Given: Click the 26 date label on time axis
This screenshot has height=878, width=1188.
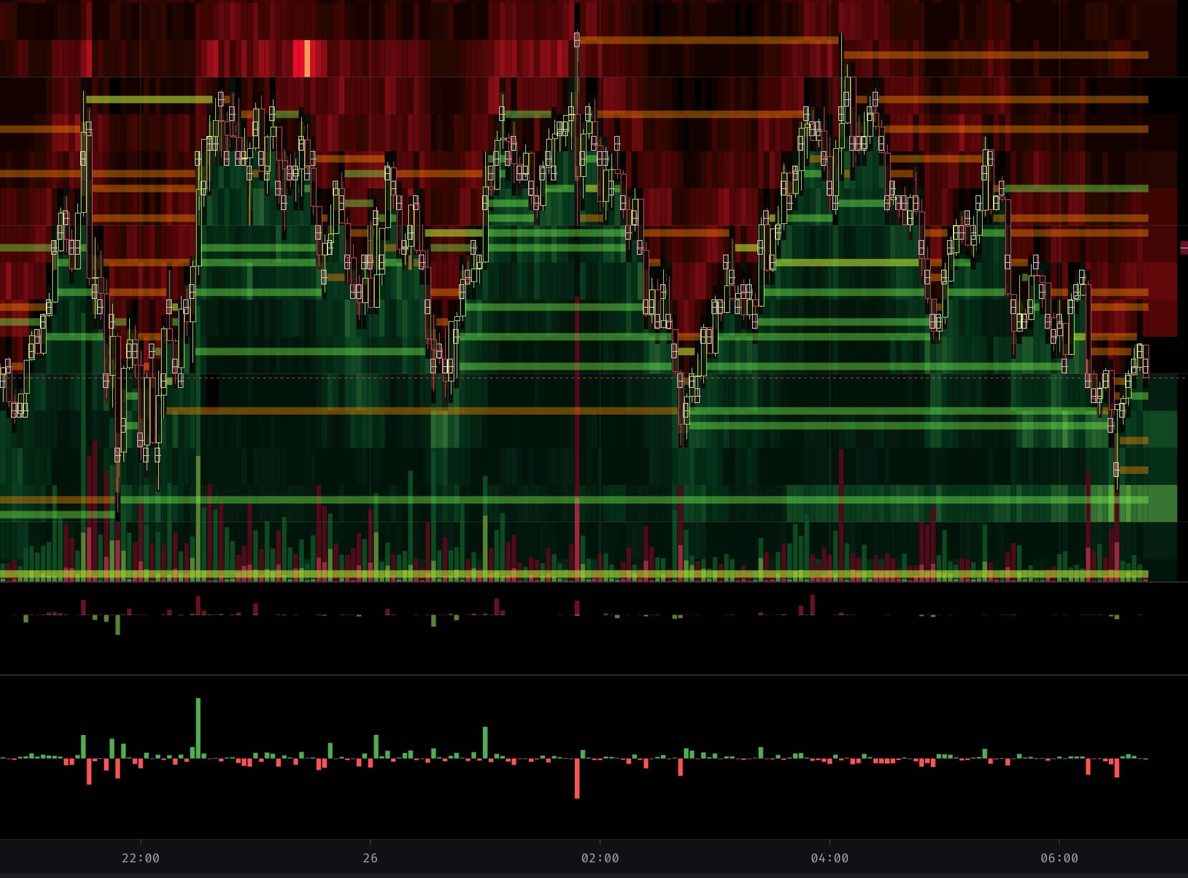Looking at the screenshot, I should click(370, 858).
